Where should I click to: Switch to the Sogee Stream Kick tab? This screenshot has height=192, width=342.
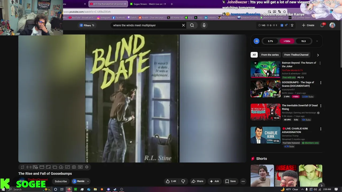148,4
